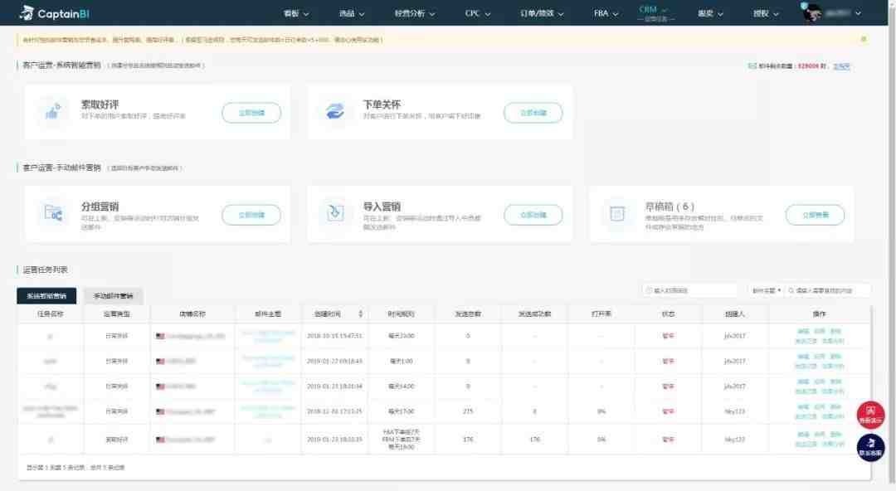Expand the CPC menu in navigation
This screenshot has height=491, width=896.
coord(478,13)
